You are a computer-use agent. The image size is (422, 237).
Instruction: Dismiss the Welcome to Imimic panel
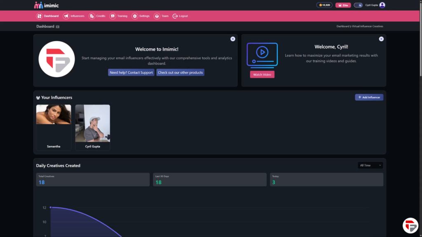233,39
